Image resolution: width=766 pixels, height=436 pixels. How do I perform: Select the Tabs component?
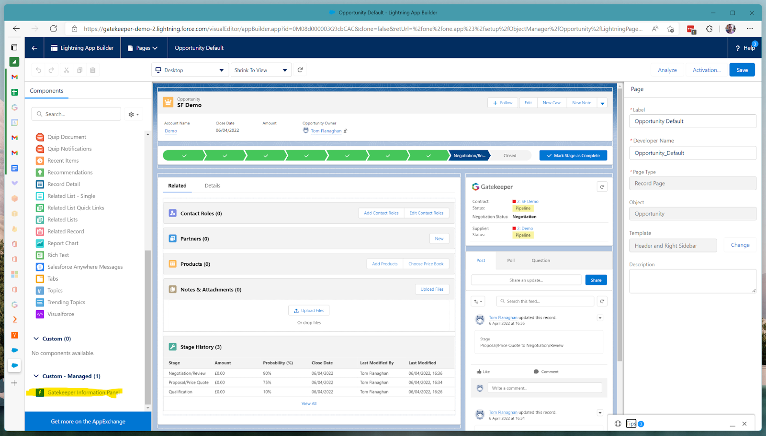pos(53,279)
